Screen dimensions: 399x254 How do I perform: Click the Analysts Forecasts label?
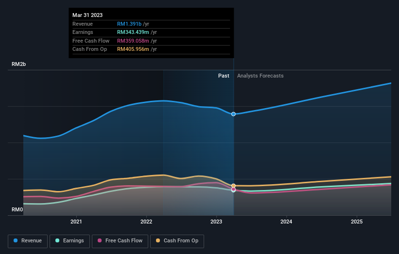260,76
